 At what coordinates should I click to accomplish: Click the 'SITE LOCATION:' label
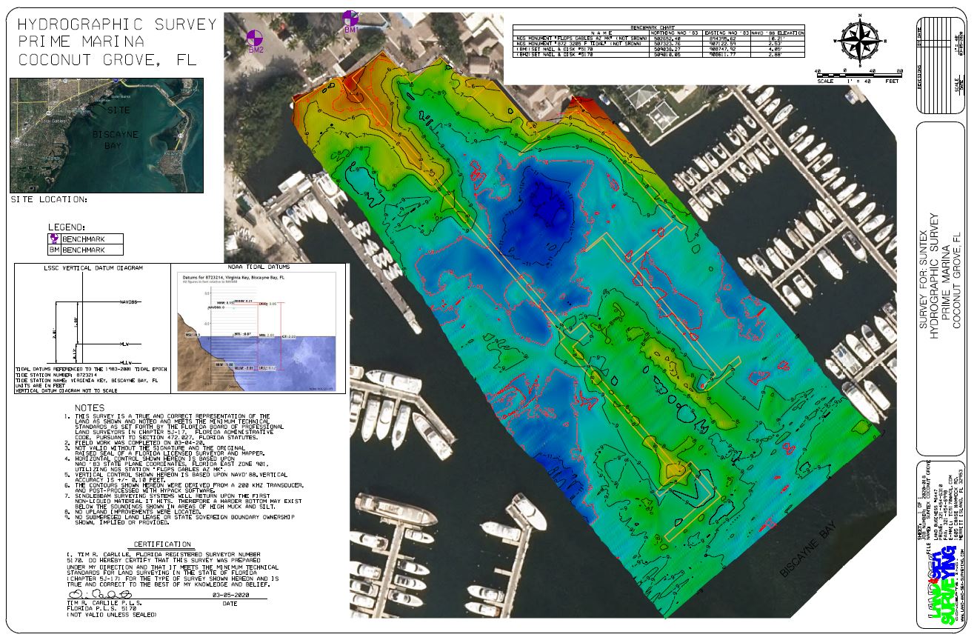tap(49, 200)
